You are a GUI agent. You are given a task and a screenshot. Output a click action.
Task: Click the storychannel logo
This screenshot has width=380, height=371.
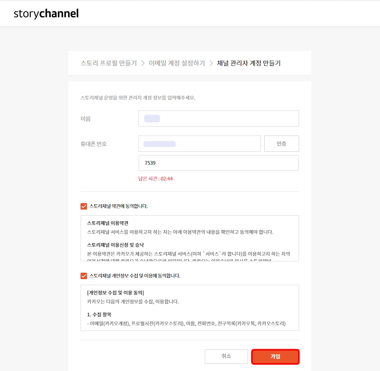[45, 13]
